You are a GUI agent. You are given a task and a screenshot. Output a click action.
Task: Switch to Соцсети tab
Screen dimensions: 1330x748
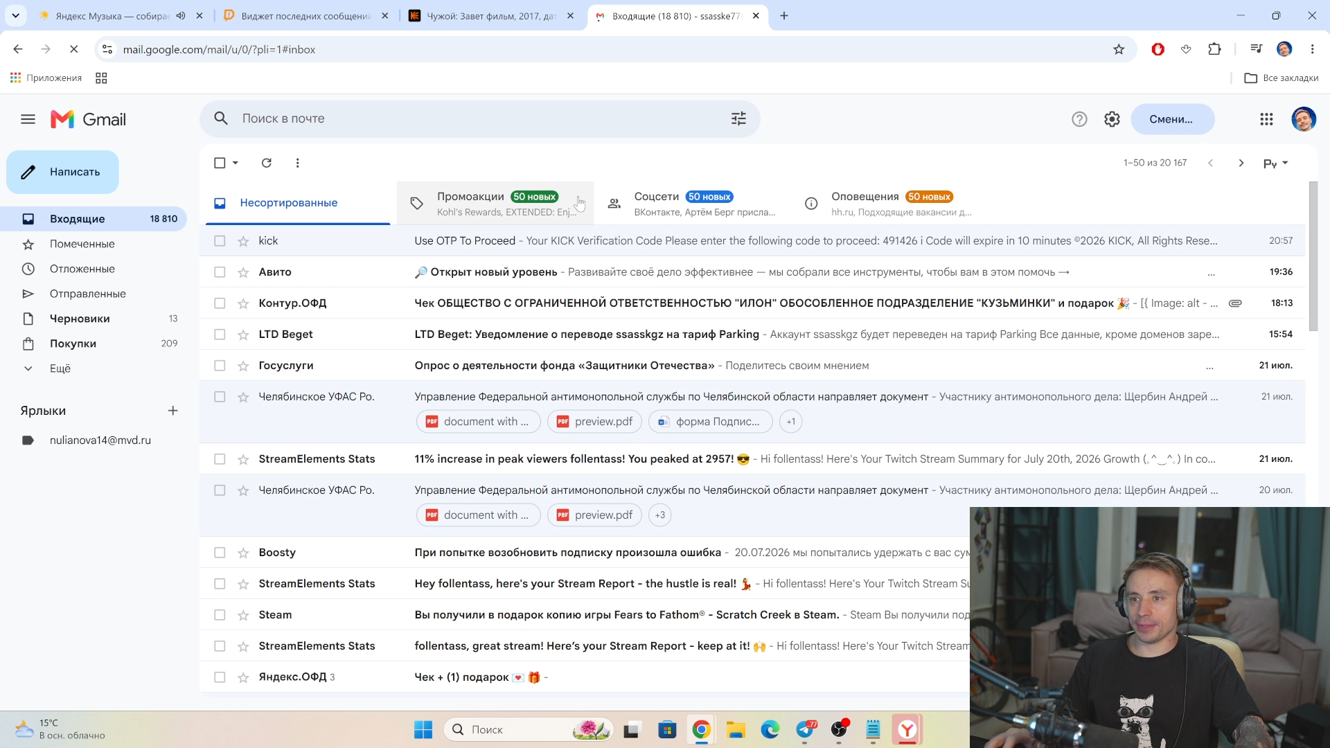693,203
